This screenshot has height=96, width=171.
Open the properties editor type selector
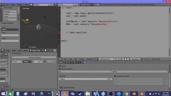(60, 62)
